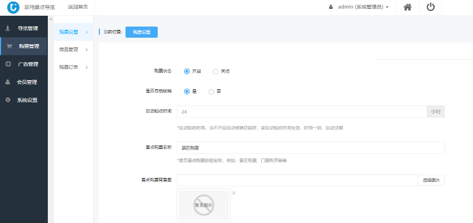Viewport: 473px width, 223px height.
Task: Click the 选择图片 button
Action: click(431, 180)
